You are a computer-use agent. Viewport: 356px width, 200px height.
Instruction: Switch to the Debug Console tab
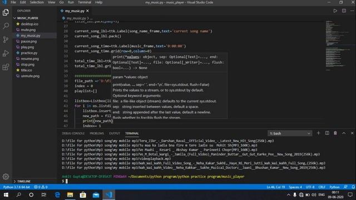(73, 133)
